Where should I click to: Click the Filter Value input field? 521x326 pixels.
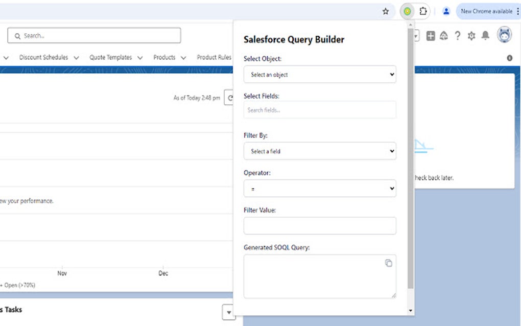tap(320, 225)
